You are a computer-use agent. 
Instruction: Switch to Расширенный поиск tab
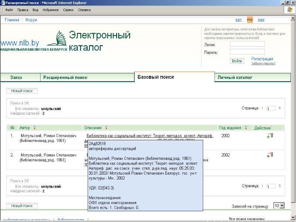(x=65, y=78)
